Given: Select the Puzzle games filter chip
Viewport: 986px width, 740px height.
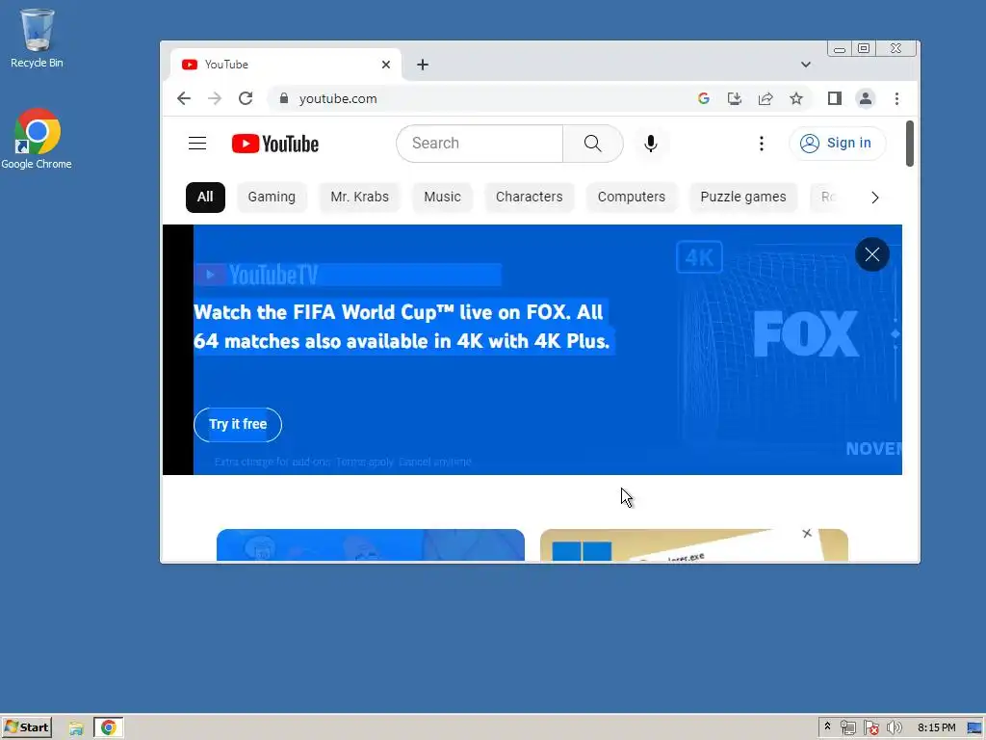Looking at the screenshot, I should [743, 197].
